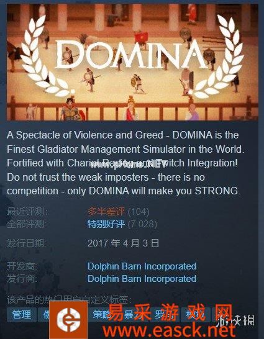This screenshot has height=339, width=264.
Task: Open publisher Dolphin Barn Incorporated link
Action: click(142, 278)
